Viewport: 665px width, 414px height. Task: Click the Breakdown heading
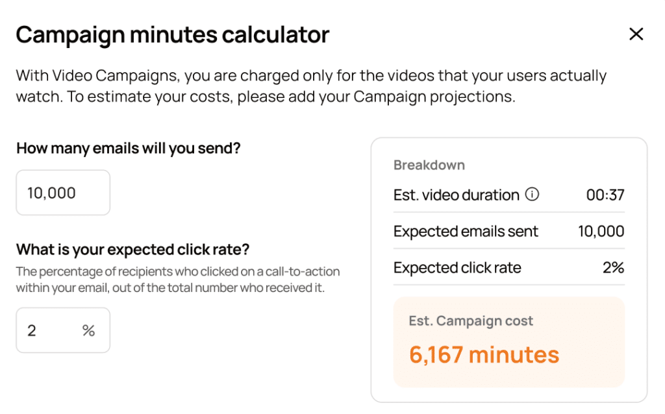[429, 165]
